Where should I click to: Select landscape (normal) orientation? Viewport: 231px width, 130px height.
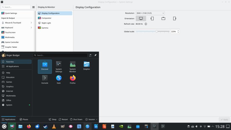pos(141,18)
